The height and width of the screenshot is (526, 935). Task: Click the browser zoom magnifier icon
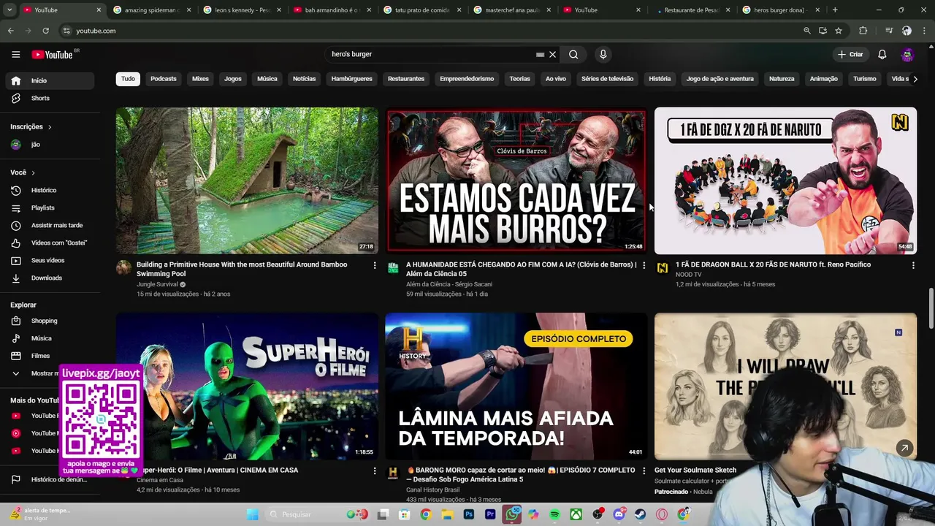click(x=806, y=31)
